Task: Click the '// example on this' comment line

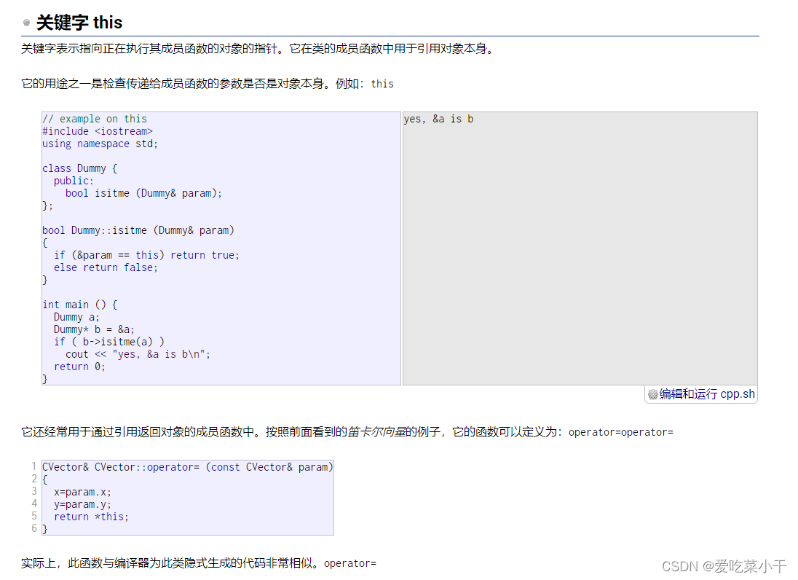Action: [95, 119]
